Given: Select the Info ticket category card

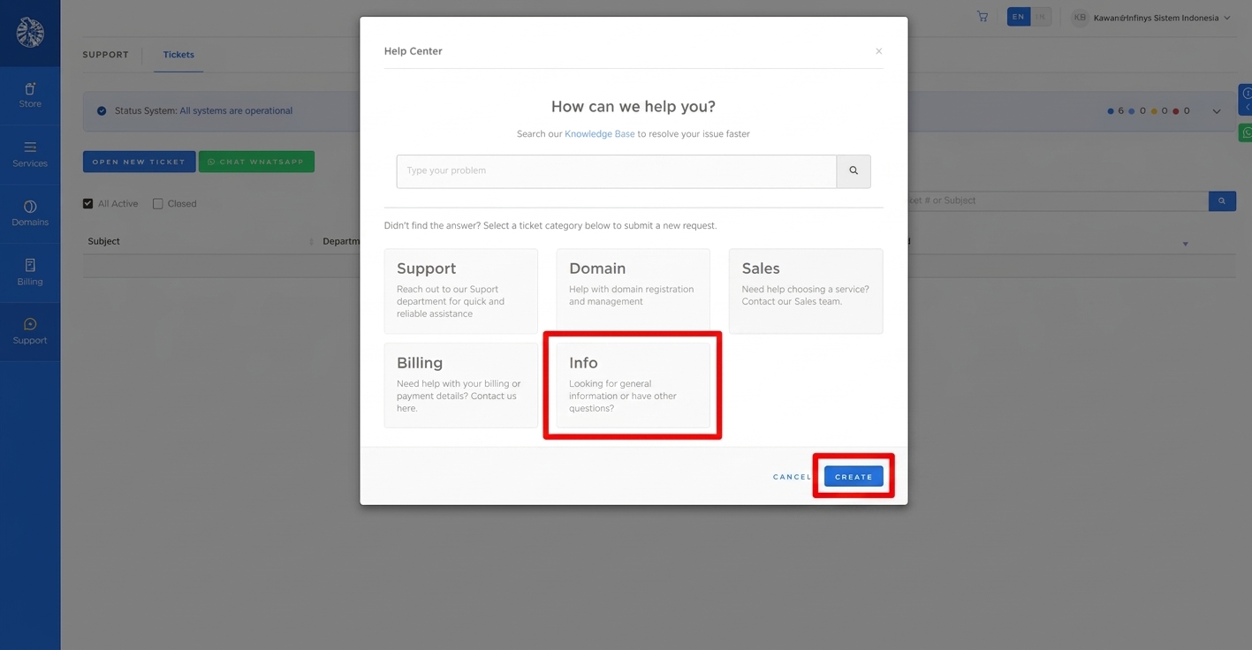Looking at the screenshot, I should (x=634, y=386).
